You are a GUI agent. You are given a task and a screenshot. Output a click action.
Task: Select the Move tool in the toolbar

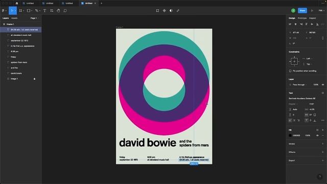click(x=12, y=11)
